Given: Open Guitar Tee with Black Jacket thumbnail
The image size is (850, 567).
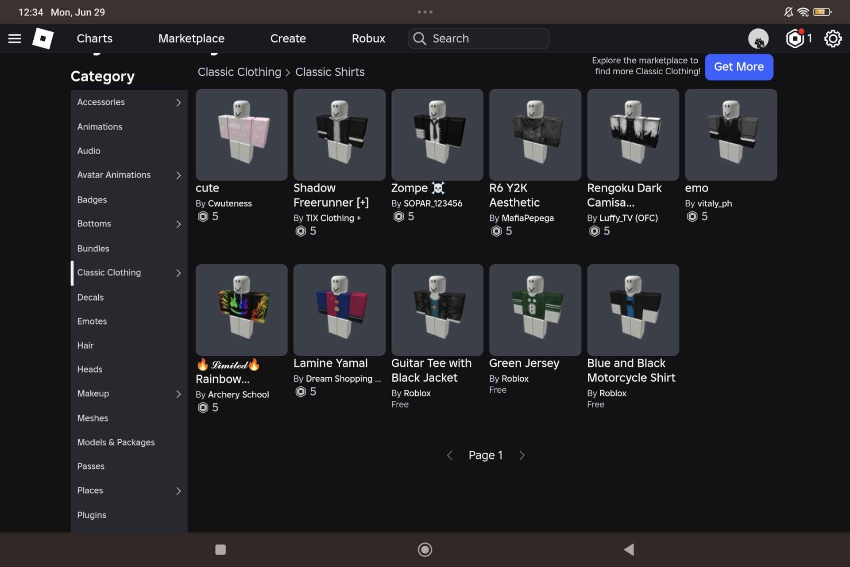Looking at the screenshot, I should click(x=437, y=310).
